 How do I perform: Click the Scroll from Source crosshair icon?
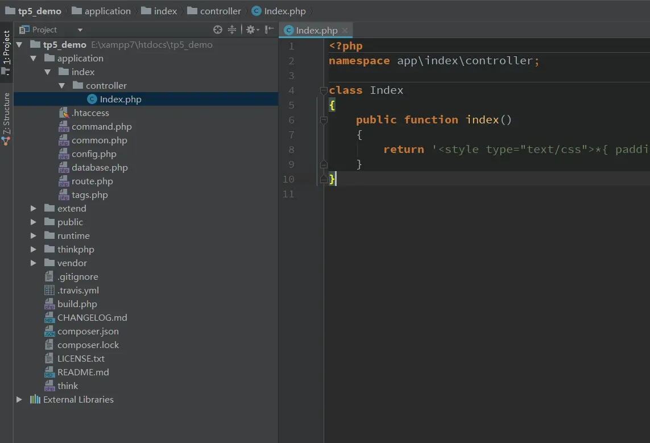coord(217,30)
